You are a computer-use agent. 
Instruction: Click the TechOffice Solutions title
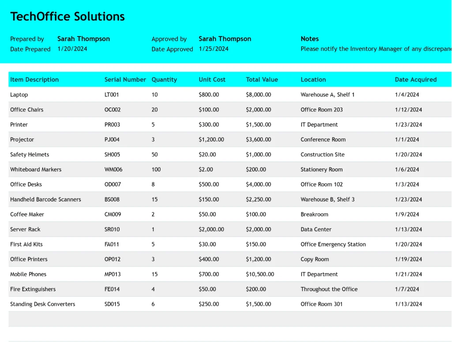point(68,16)
